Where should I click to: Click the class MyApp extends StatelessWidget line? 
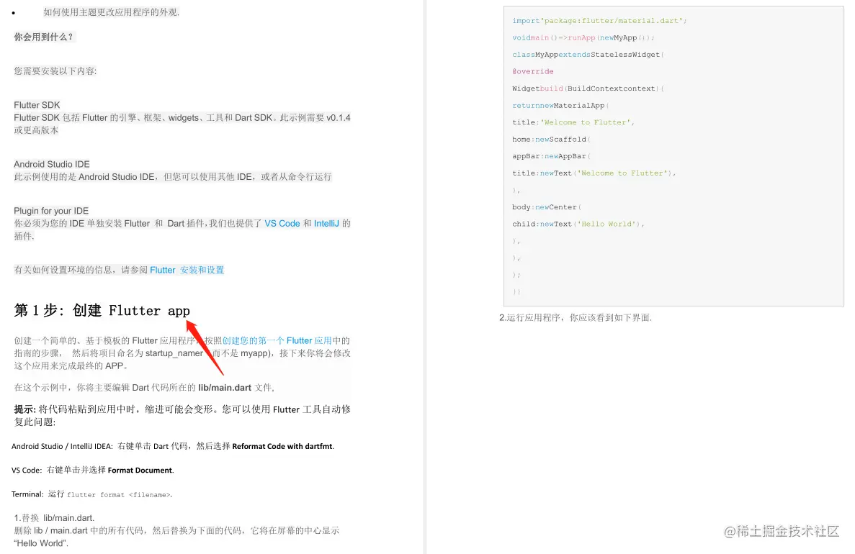588,55
